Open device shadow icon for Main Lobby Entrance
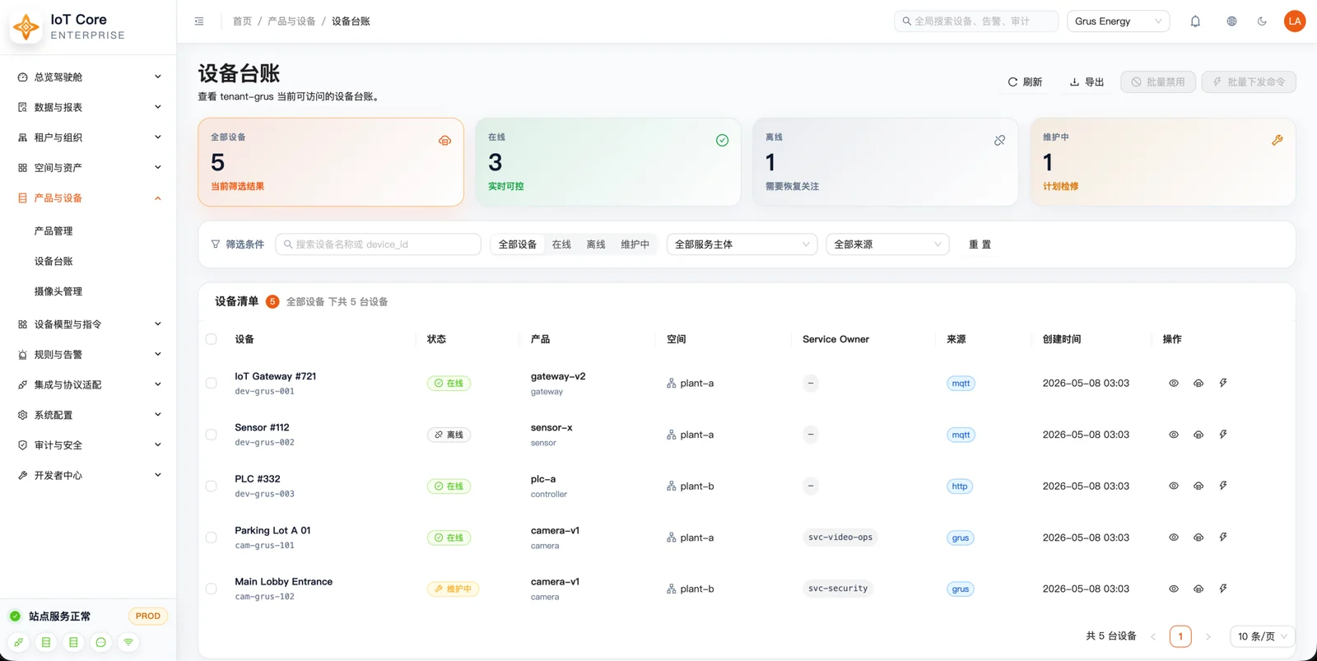This screenshot has height=661, width=1317. click(x=1198, y=589)
